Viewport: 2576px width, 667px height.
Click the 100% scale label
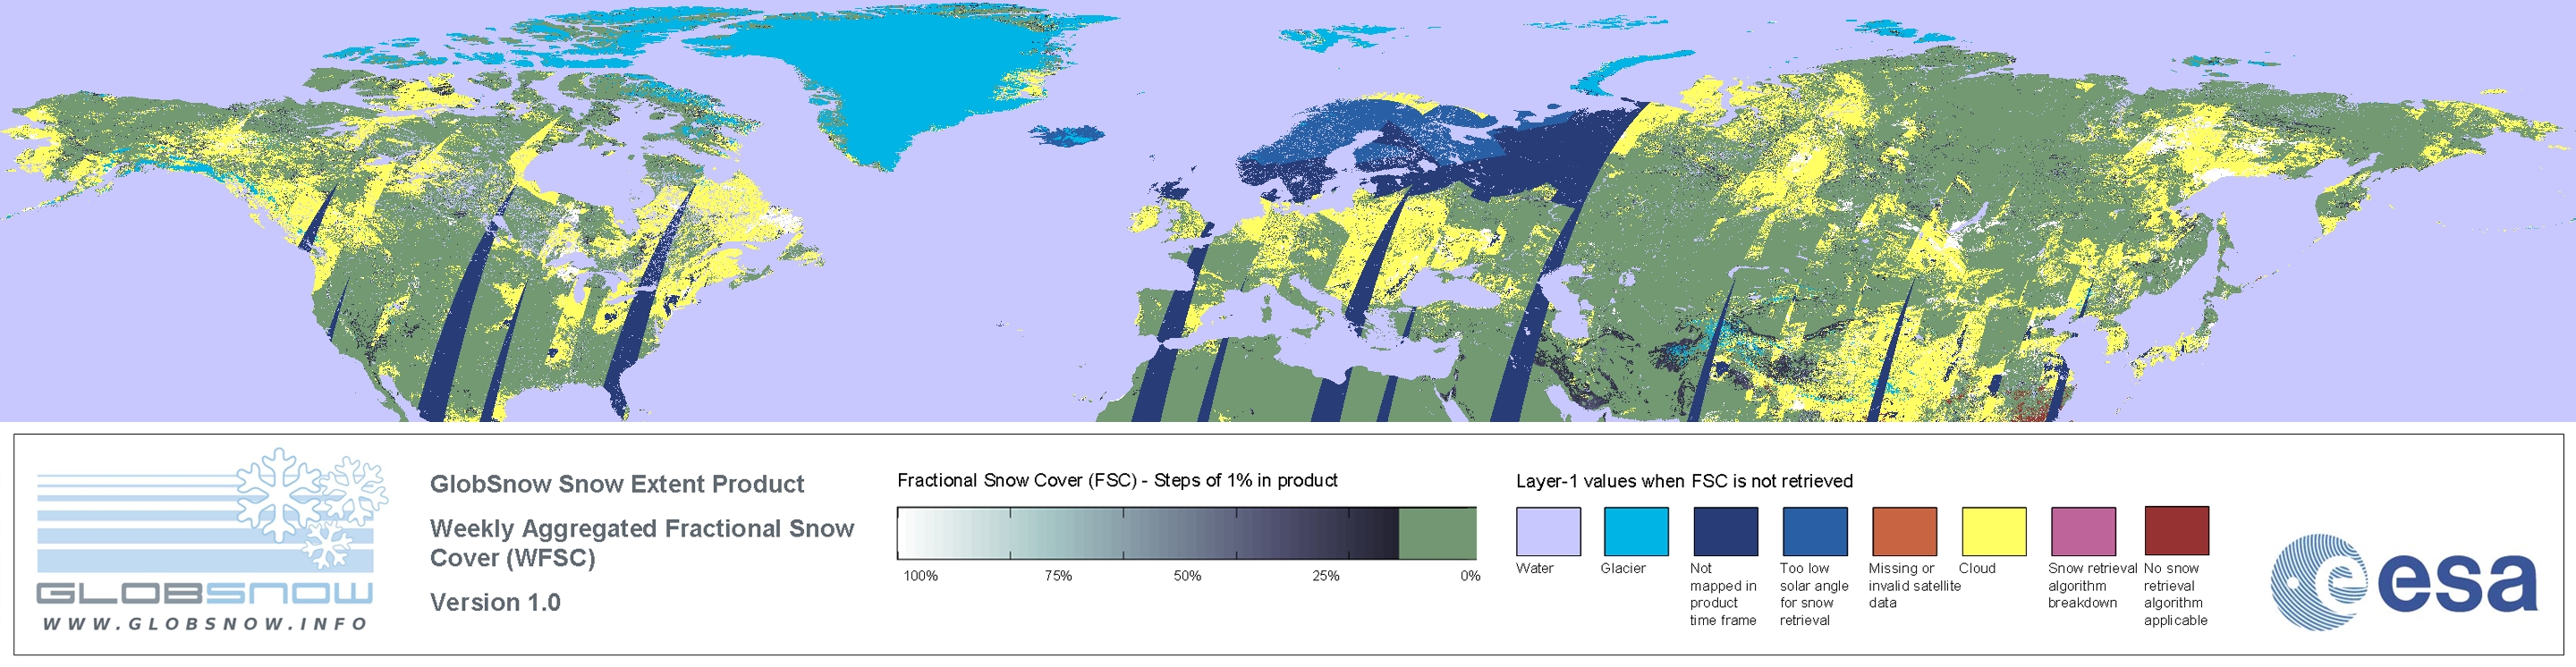921,576
